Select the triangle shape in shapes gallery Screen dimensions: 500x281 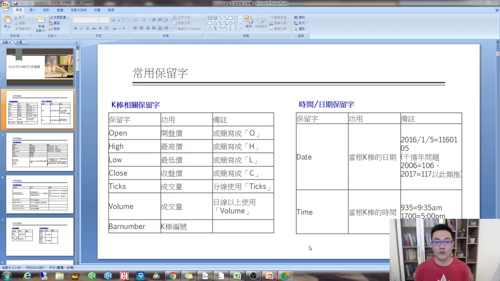coord(215,23)
